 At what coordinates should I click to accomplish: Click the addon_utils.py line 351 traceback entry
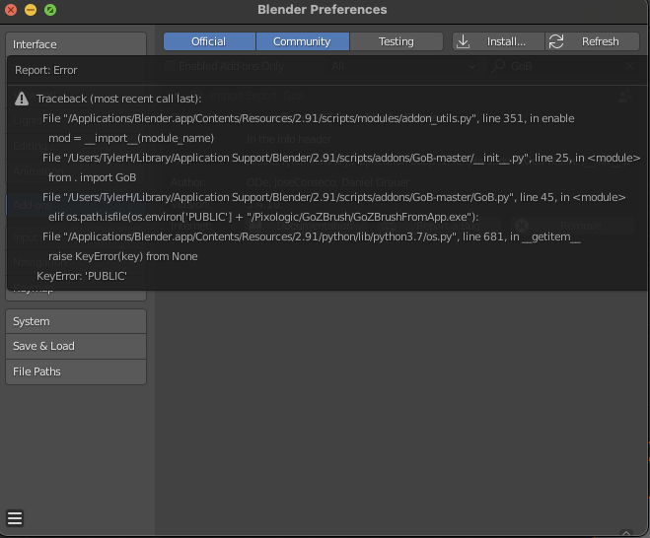click(x=308, y=118)
